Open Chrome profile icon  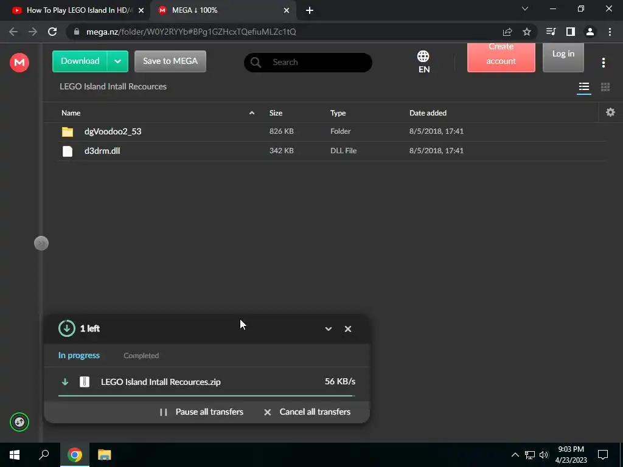tap(590, 32)
